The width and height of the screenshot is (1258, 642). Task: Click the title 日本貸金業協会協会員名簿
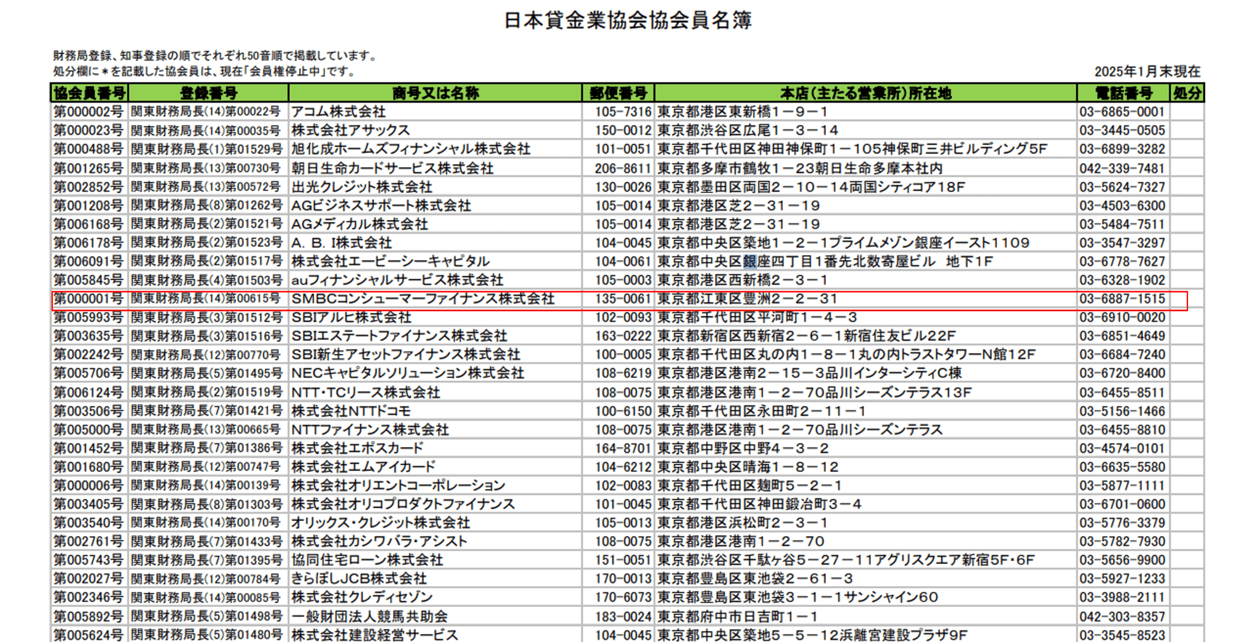point(628,20)
